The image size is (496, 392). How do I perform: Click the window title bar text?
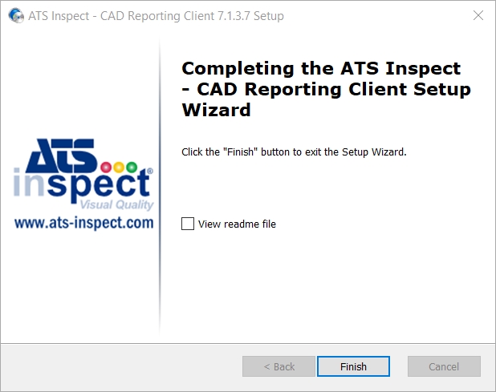(156, 16)
